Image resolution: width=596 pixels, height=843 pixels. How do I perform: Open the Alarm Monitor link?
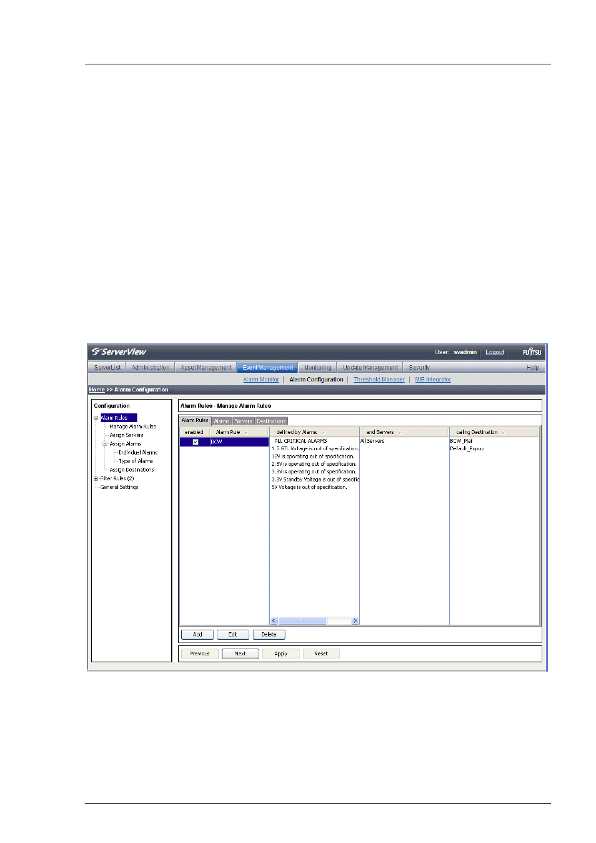[261, 380]
